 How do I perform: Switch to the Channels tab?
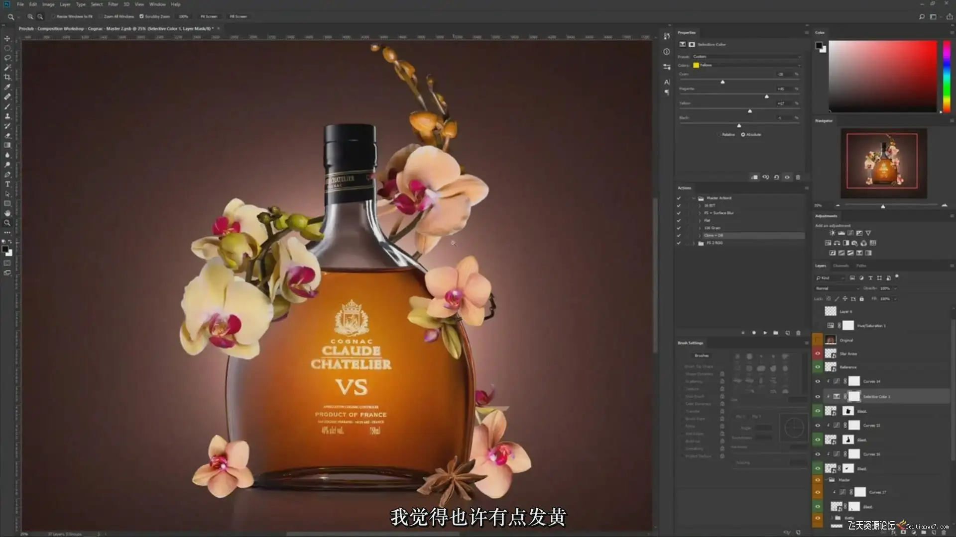pyautogui.click(x=840, y=266)
